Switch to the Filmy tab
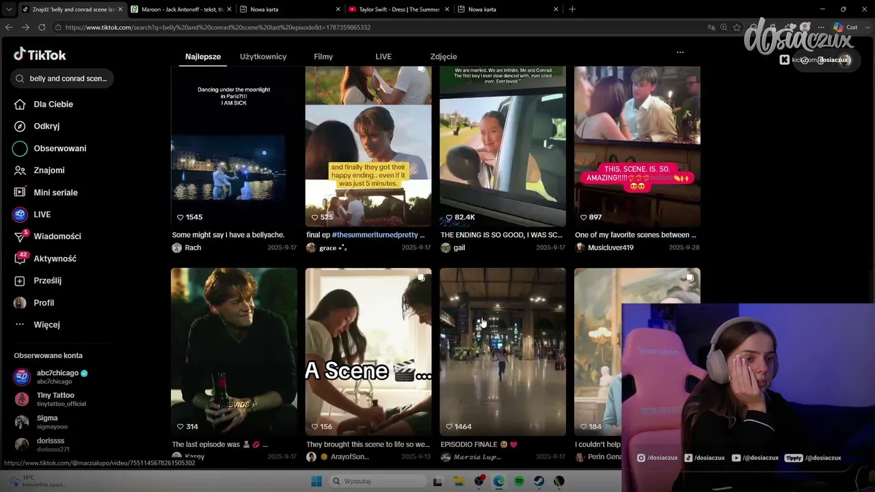The image size is (875, 492). point(323,57)
